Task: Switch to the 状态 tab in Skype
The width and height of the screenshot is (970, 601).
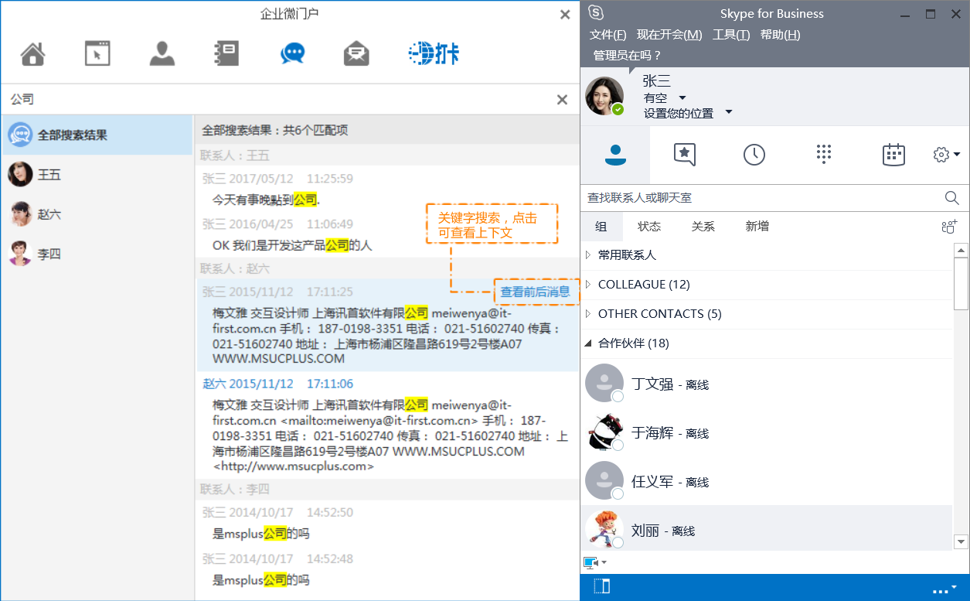Action: point(649,227)
